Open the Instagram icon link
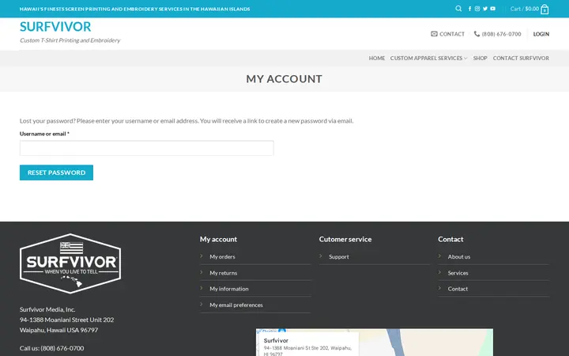569x356 pixels. pos(477,9)
